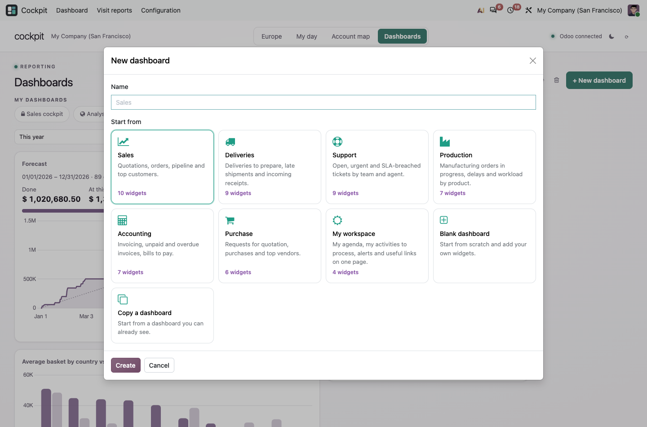Select the Production factory icon template
The image size is (647, 427).
click(445, 142)
